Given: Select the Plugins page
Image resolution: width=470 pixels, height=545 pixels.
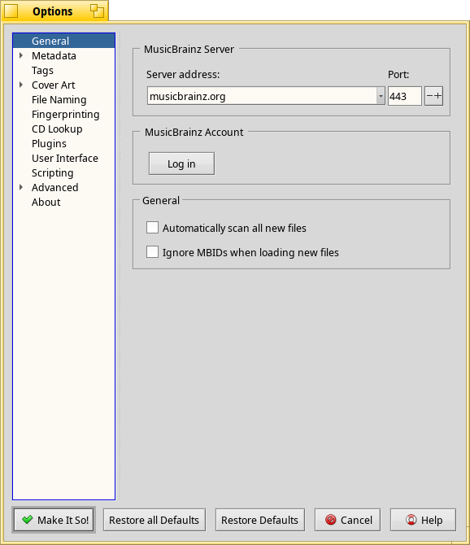Looking at the screenshot, I should 49,143.
